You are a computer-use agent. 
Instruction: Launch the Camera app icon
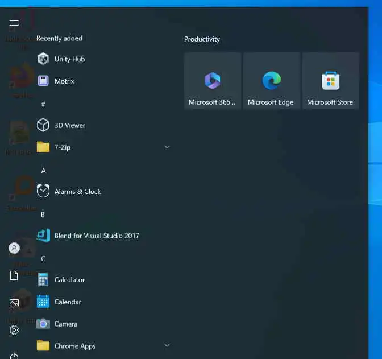[43, 324]
